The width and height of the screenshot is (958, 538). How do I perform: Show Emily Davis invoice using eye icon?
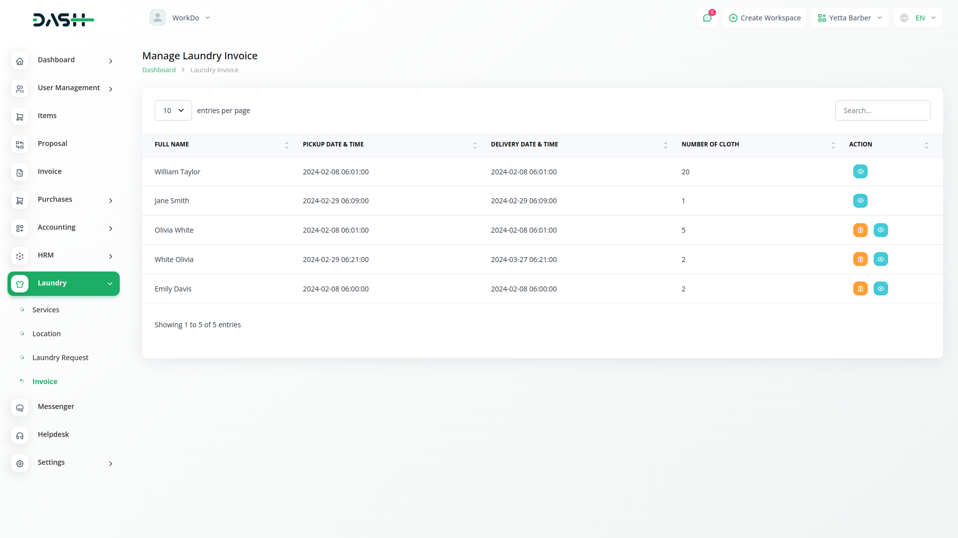click(x=881, y=289)
